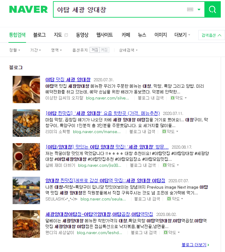Screen dimensions: 225x252
Task: Open the 웹사이트 tab
Action: coord(104,35)
